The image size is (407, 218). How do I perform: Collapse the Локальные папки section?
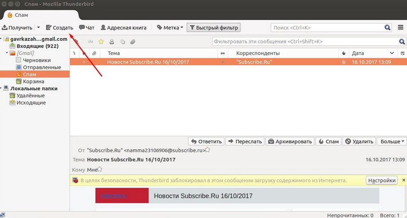click(x=1, y=88)
